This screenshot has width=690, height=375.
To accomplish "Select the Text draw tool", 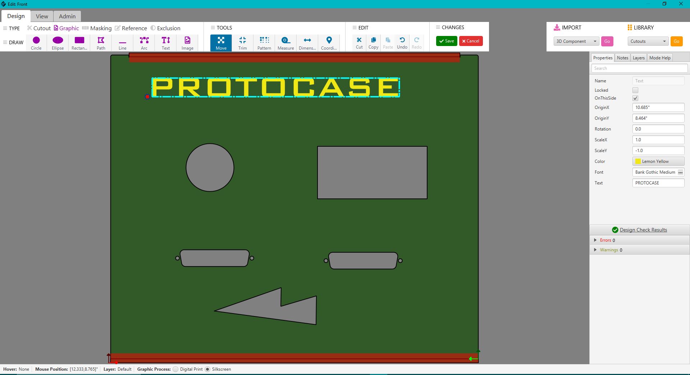I will pos(166,43).
